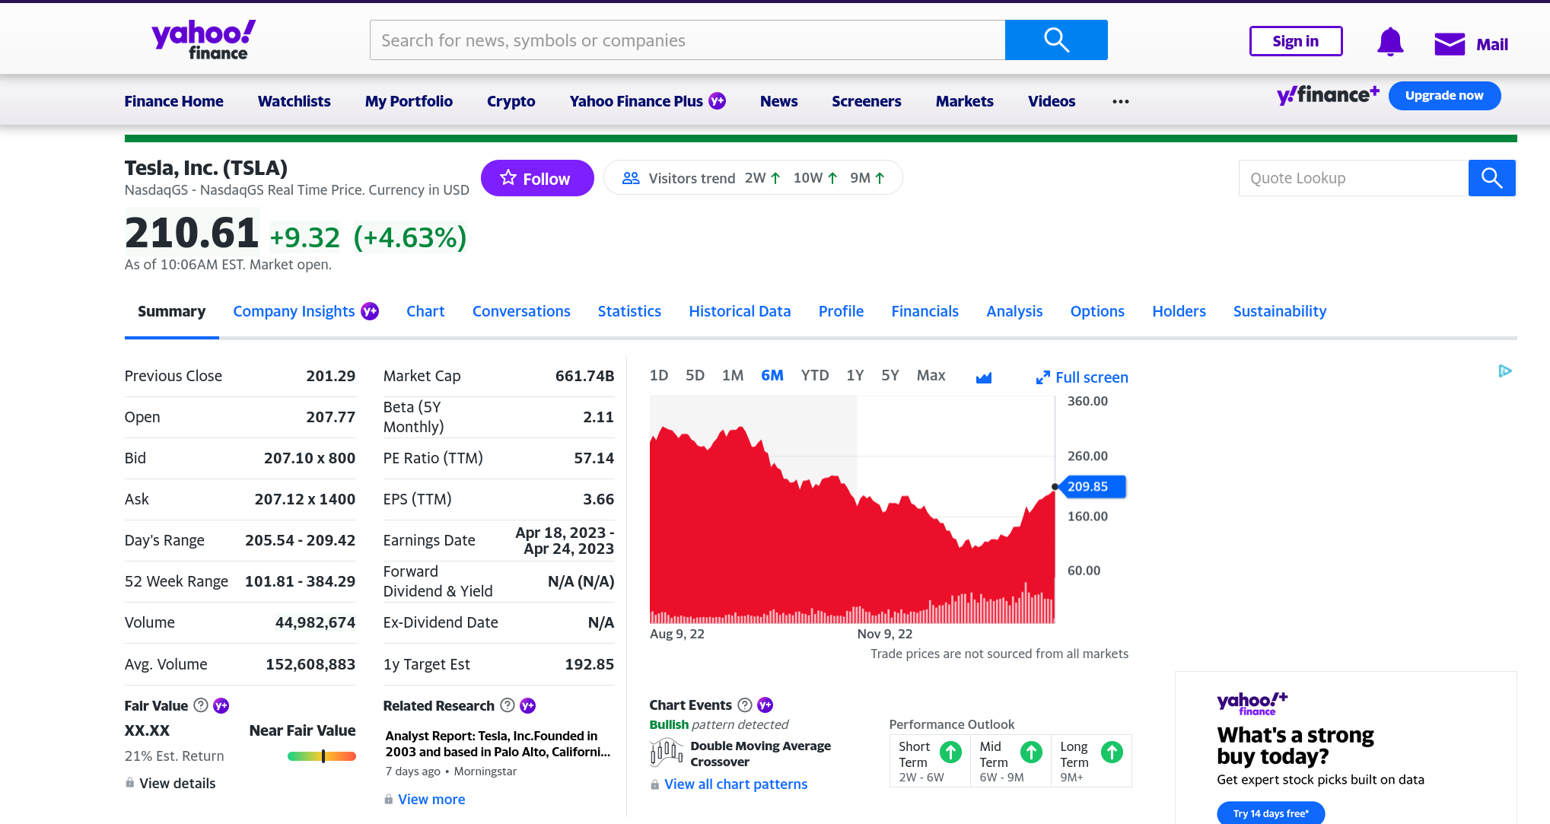Select the 1Y chart range
This screenshot has width=1550, height=824.
855,375
